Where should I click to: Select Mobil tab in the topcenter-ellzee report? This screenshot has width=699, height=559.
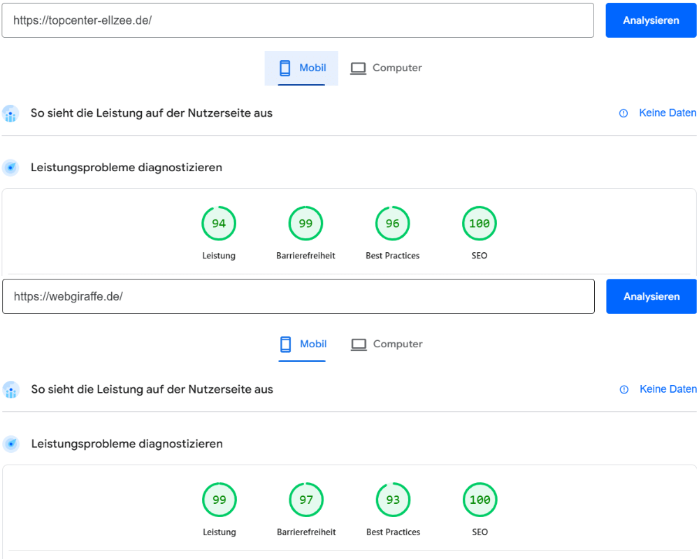pyautogui.click(x=302, y=68)
